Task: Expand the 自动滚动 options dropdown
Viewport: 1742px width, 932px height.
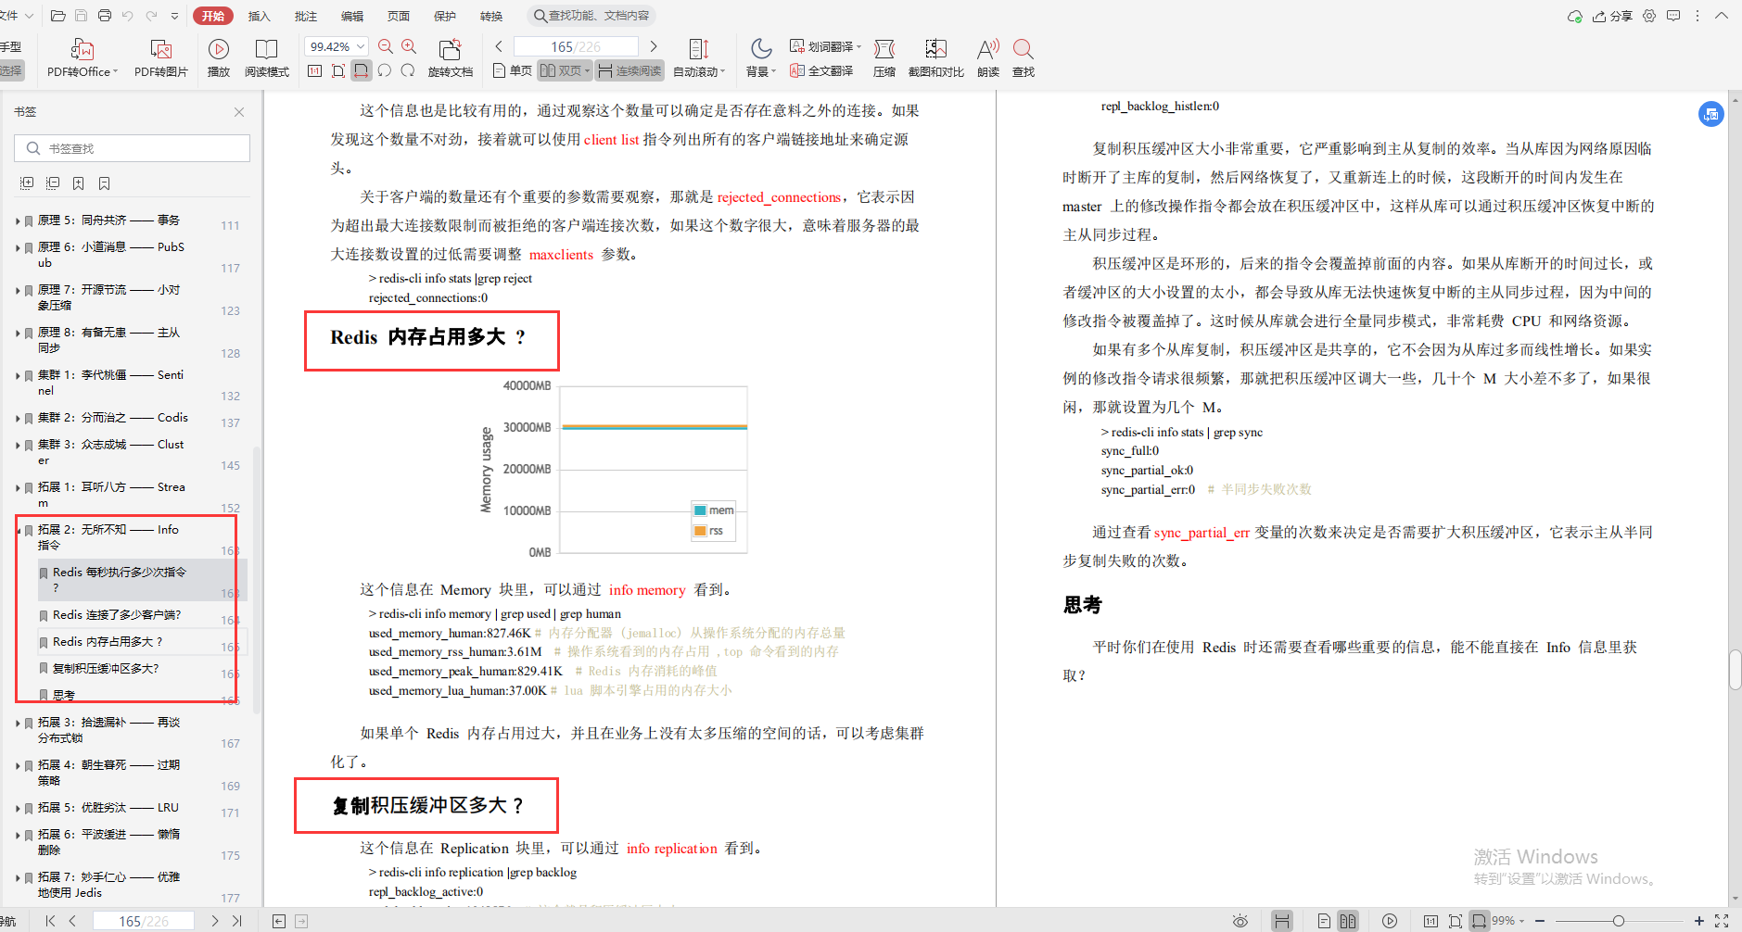Action: click(x=724, y=69)
